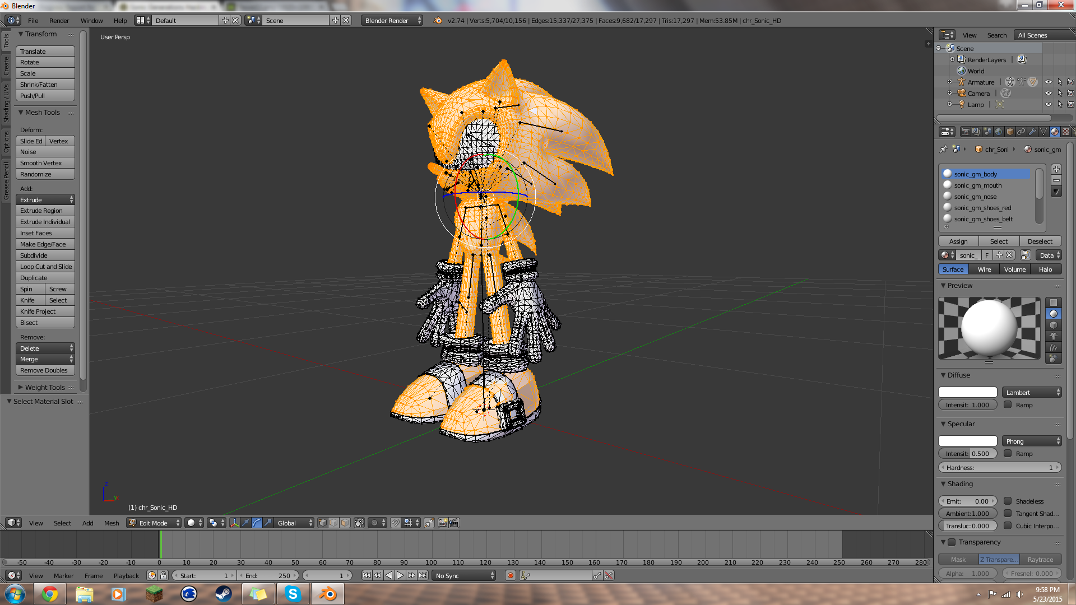Open the File menu
Viewport: 1076px width, 605px height.
click(x=33, y=20)
